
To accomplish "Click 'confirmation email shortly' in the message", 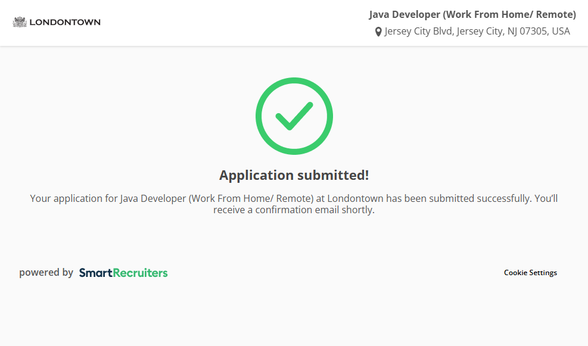I will click(315, 210).
